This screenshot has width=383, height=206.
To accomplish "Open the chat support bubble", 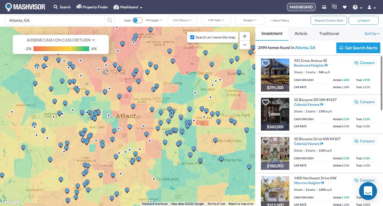I will (368, 191).
